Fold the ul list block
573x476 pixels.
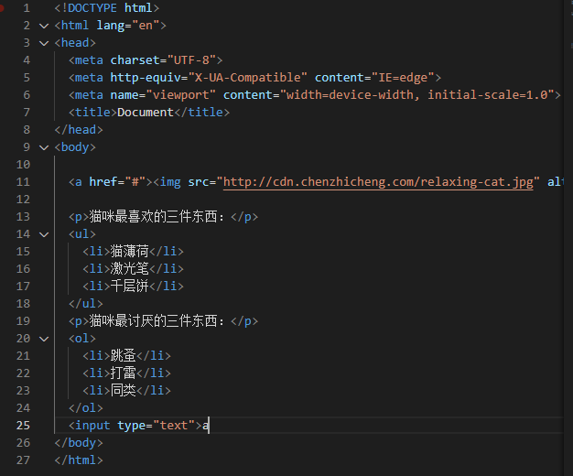(x=43, y=234)
